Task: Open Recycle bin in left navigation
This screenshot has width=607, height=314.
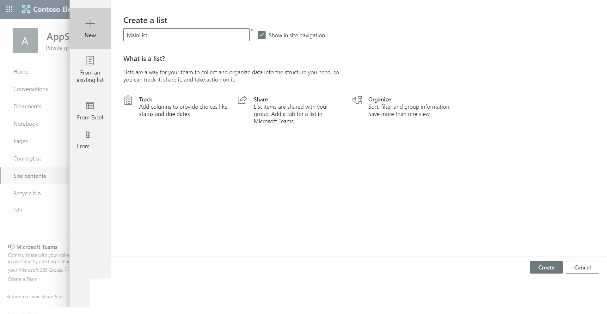Action: coord(27,193)
